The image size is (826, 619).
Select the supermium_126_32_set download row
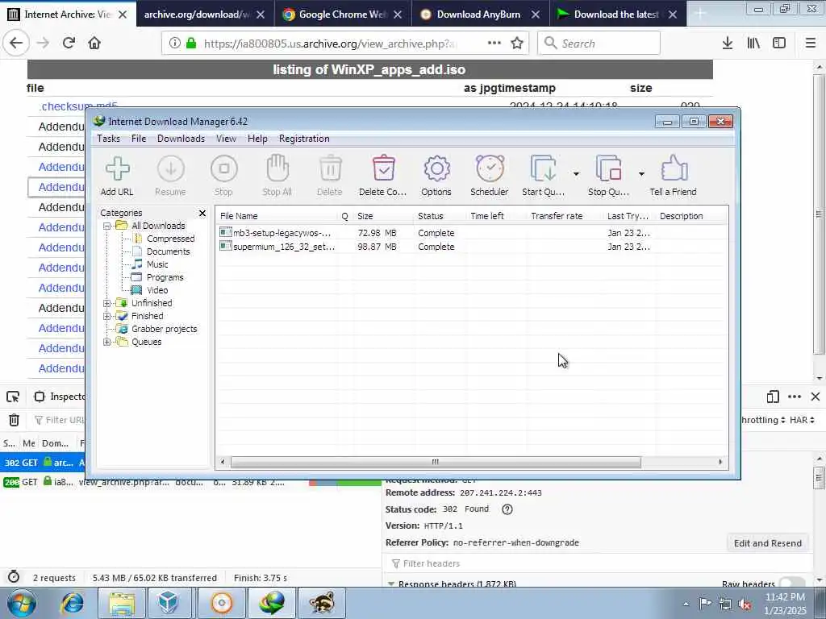471,247
